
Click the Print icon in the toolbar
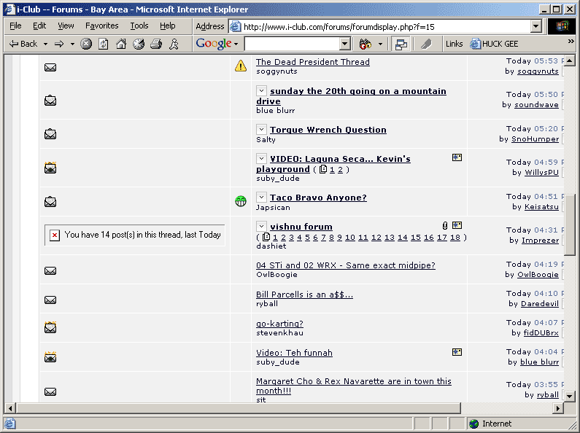(155, 44)
